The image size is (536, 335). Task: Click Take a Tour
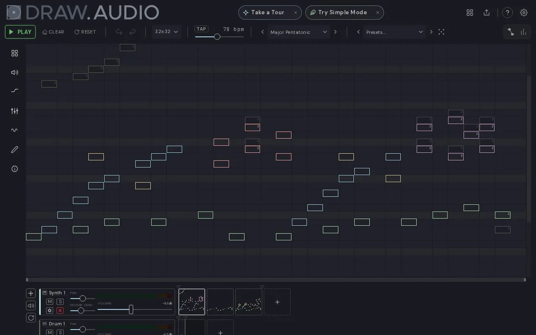tap(270, 13)
